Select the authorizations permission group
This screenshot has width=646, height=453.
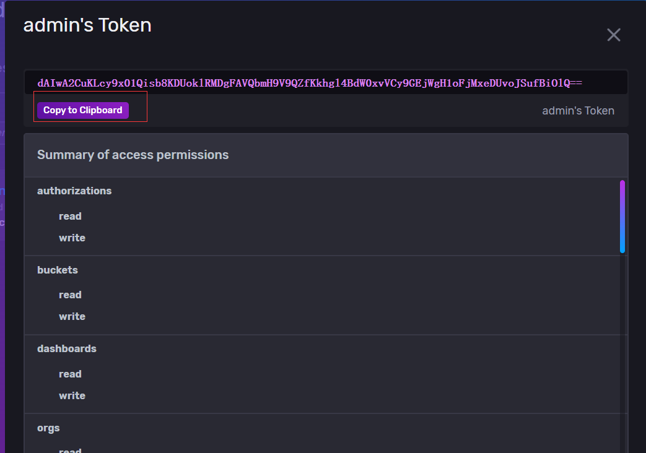click(74, 191)
